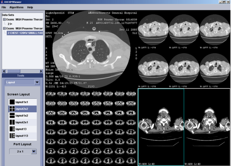Click the DICOMViewer application icon in title bar
Image resolution: width=231 pixels, height=166 pixels.
(2, 2)
